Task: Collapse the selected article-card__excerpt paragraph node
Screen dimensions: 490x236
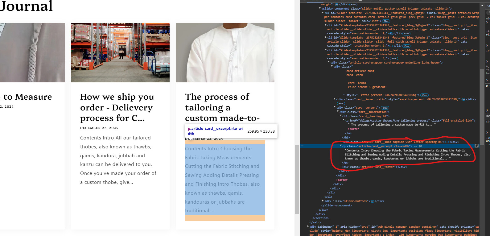Action: [x=341, y=146]
